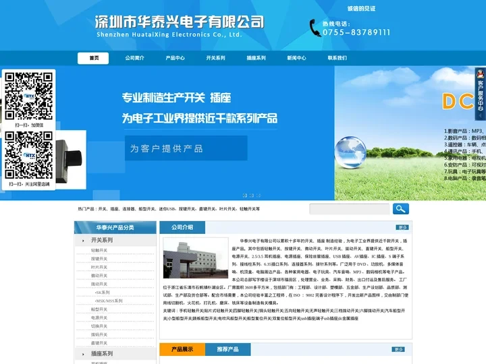Open the 切换开关 sidebar category
This screenshot has height=364, width=486.
coord(99,326)
